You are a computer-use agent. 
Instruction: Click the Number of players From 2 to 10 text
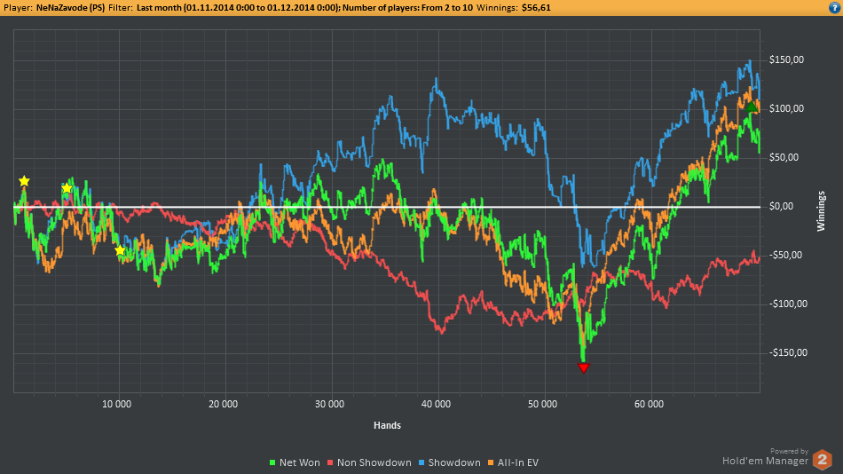407,8
